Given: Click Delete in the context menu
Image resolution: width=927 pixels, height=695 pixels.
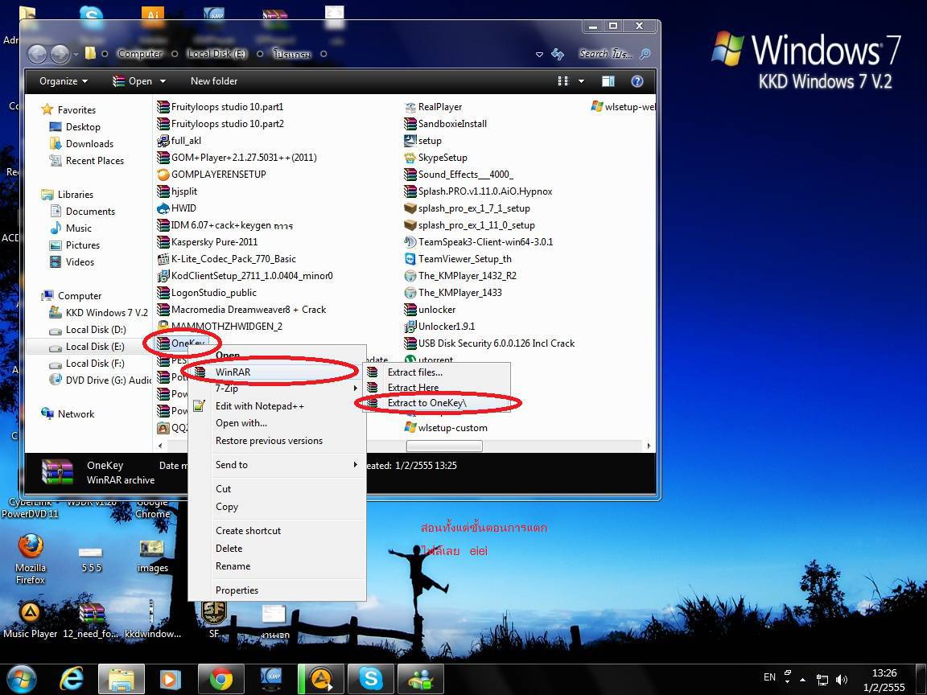Looking at the screenshot, I should [x=277, y=549].
